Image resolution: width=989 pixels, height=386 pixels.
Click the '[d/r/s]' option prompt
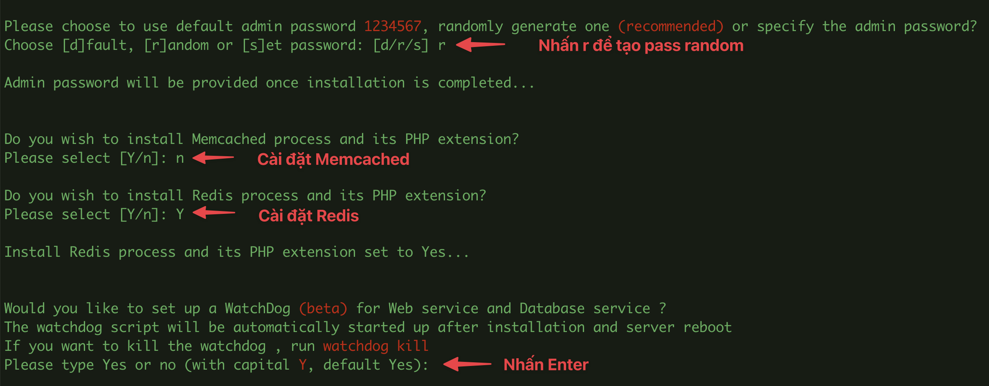tap(401, 45)
